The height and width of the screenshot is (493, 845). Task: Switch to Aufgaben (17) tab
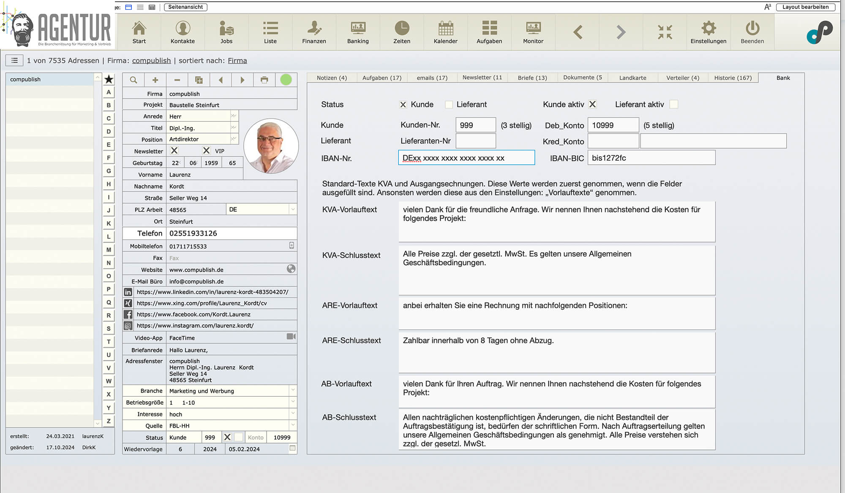click(382, 78)
